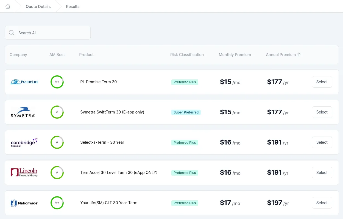The width and height of the screenshot is (343, 219).
Task: Click the Symetra logo
Action: pos(23,112)
